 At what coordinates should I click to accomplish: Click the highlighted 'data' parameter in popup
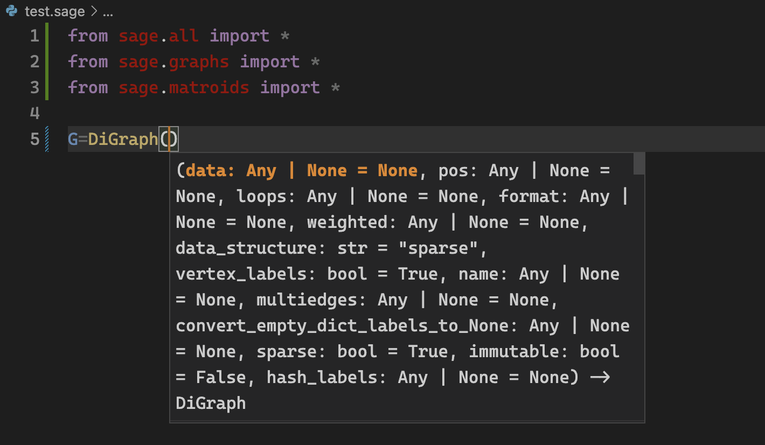pos(210,171)
